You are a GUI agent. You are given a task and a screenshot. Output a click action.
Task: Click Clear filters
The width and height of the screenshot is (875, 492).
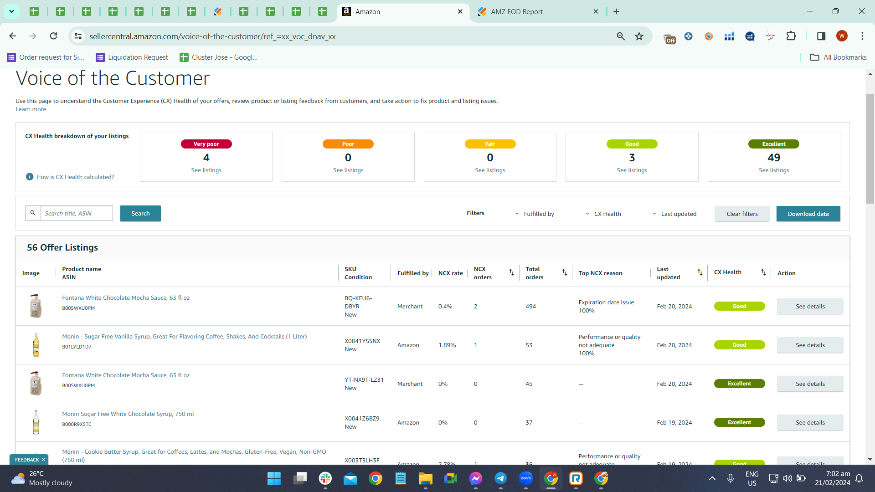click(x=742, y=214)
